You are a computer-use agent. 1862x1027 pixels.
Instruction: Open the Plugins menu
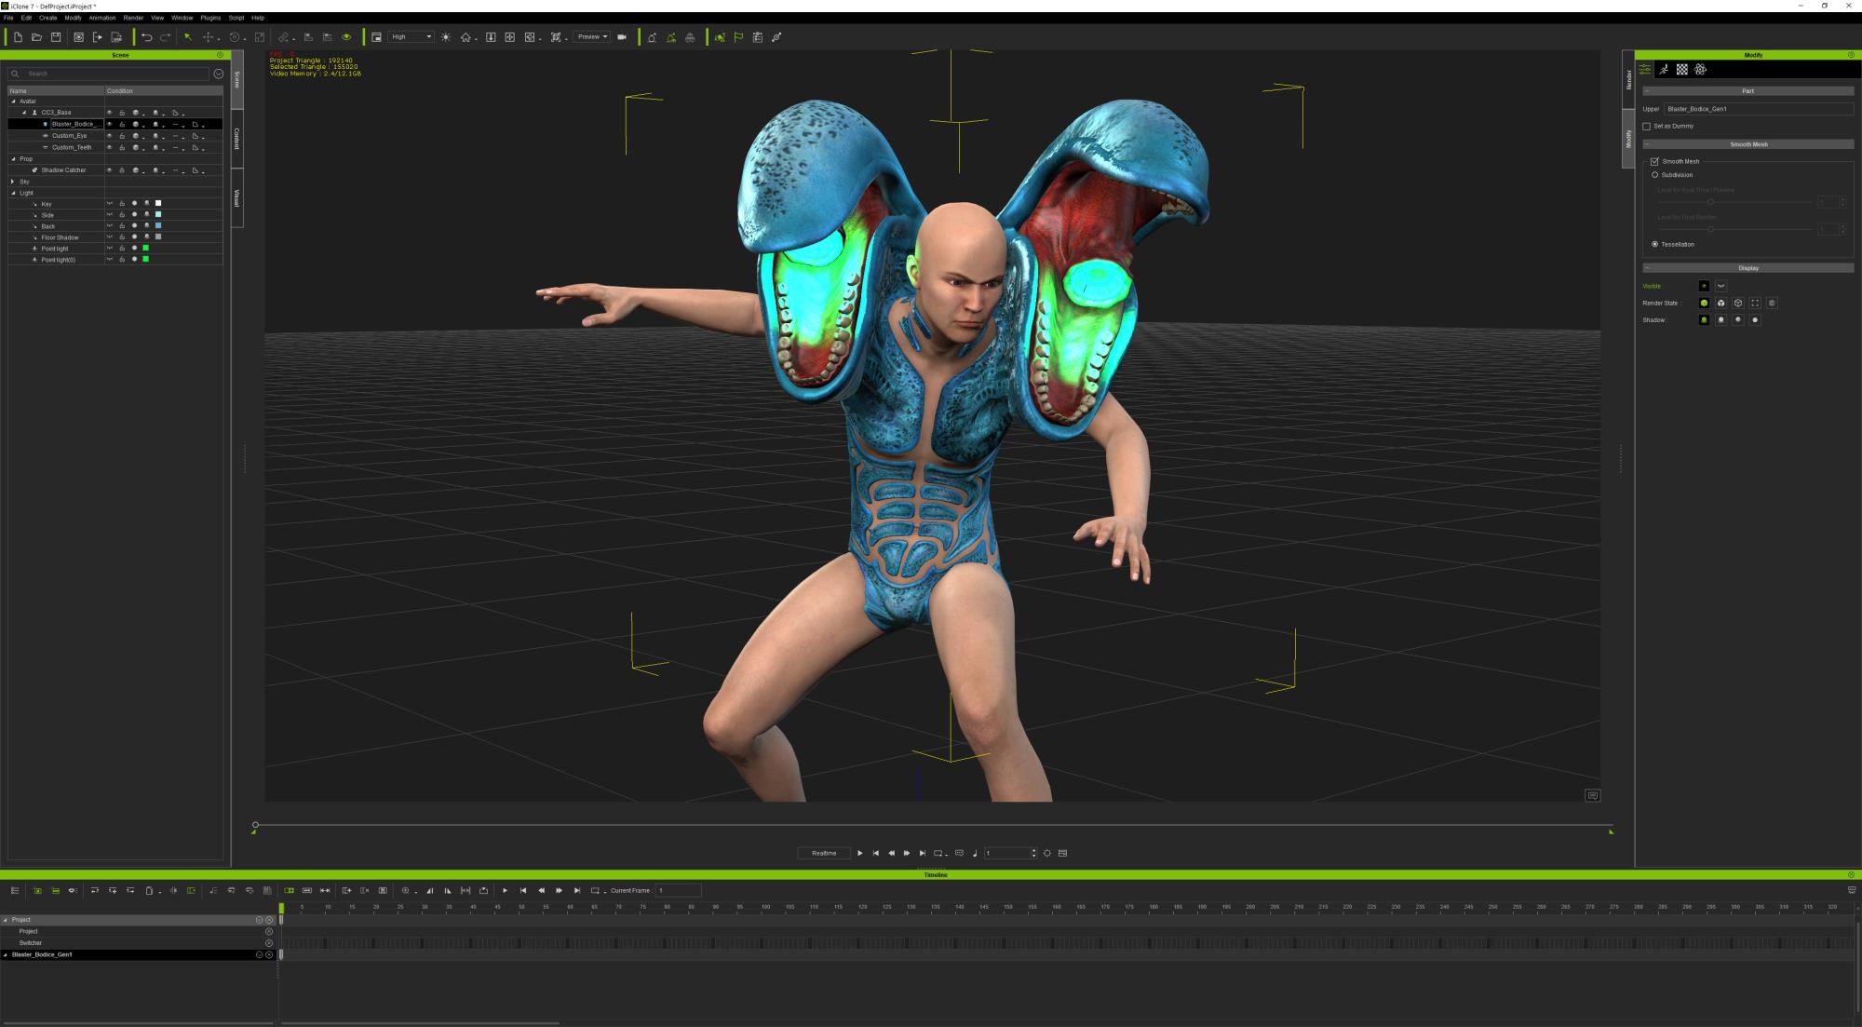click(210, 18)
